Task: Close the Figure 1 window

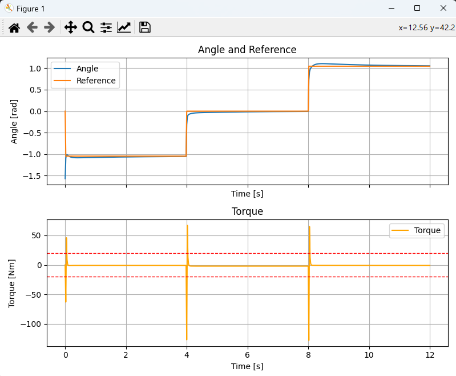Action: click(x=443, y=9)
